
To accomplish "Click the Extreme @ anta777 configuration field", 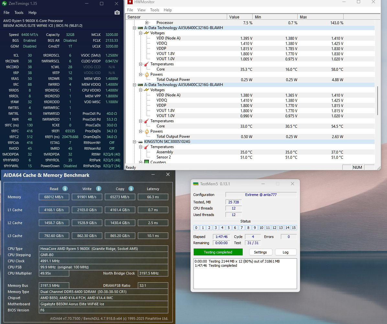I will click(x=261, y=195).
